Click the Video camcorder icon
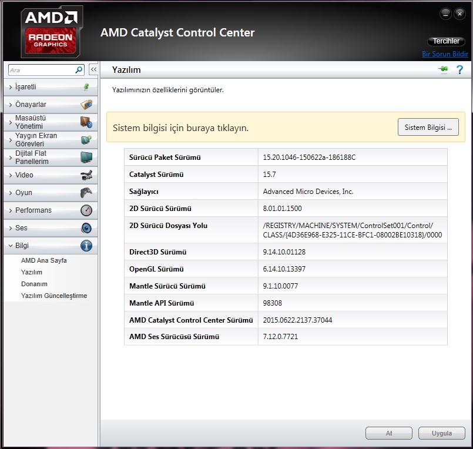The image size is (473, 449). click(x=86, y=175)
